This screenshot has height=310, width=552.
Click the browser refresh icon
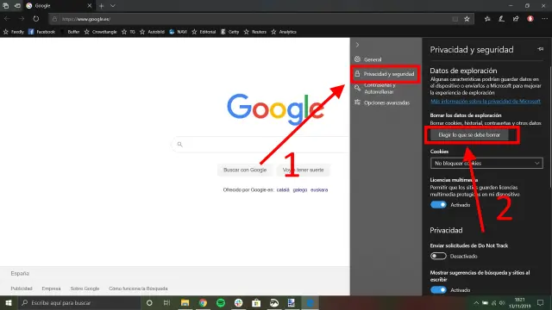(x=36, y=19)
